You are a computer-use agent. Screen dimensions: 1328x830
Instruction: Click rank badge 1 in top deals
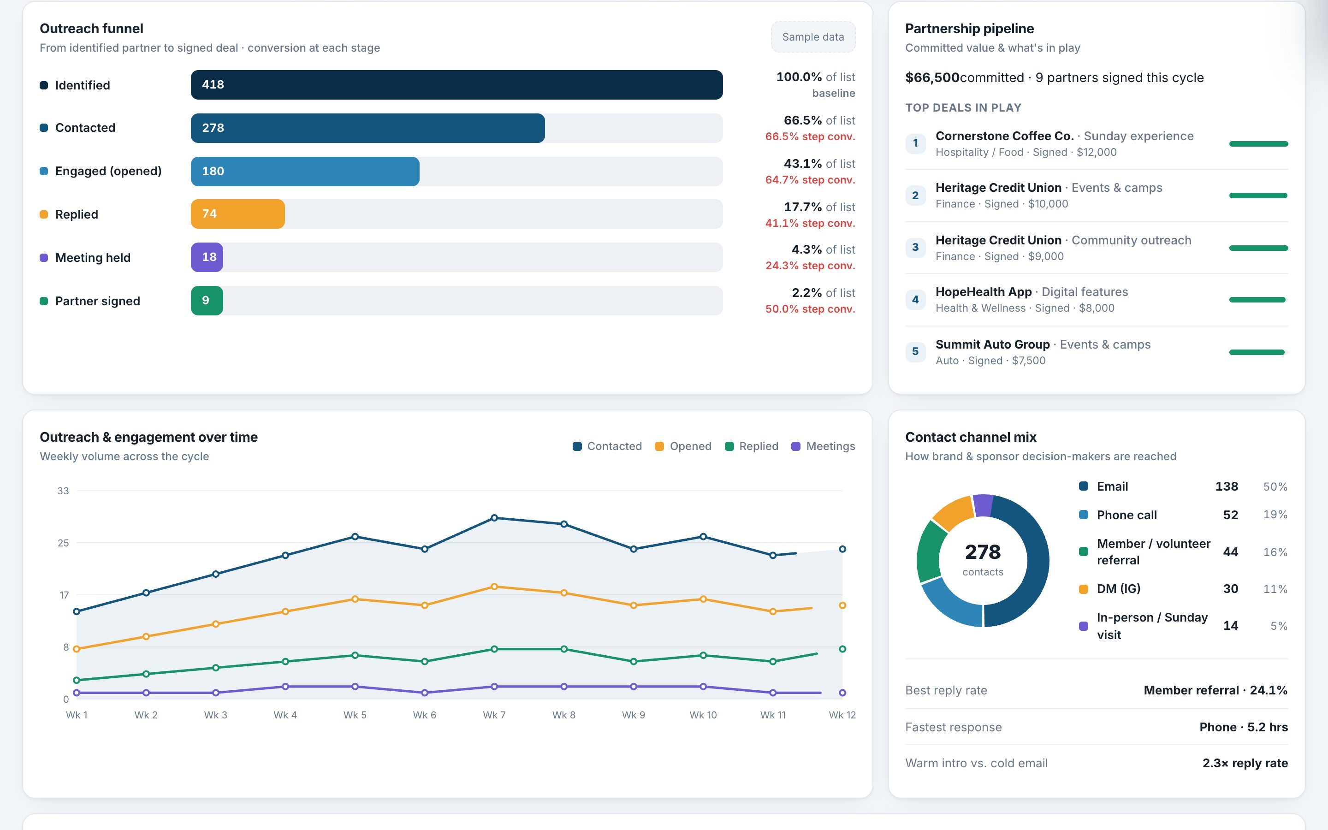915,144
